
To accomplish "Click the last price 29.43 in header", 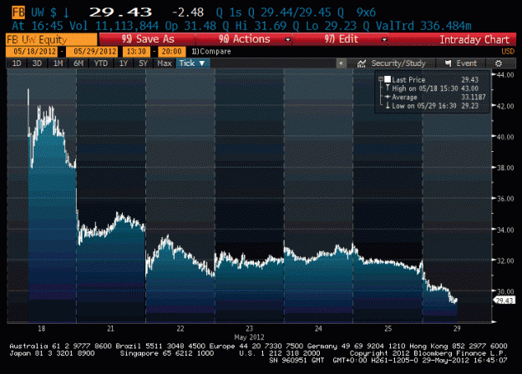I will pos(120,13).
